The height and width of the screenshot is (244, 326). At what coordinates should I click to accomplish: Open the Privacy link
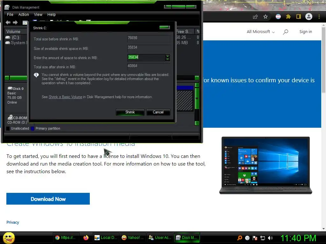pyautogui.click(x=13, y=222)
